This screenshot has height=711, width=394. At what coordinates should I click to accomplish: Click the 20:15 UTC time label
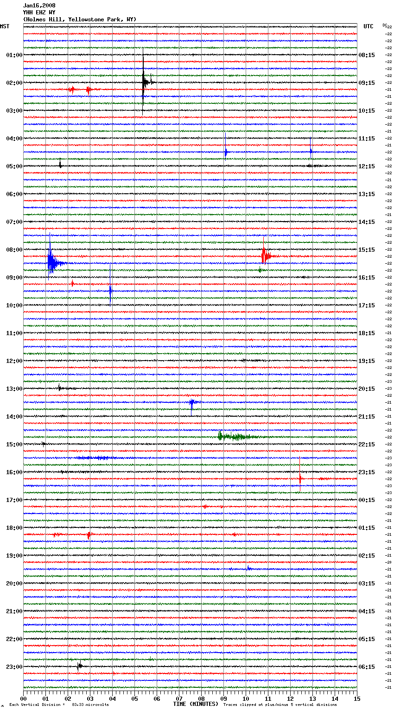point(367,389)
